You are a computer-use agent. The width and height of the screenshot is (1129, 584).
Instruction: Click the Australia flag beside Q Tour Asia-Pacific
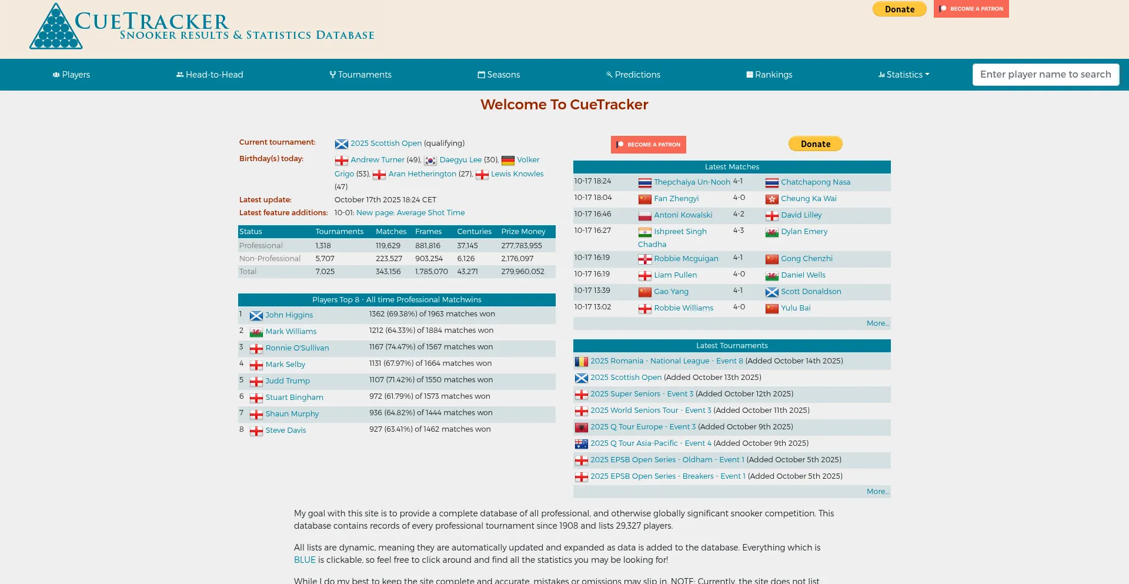[x=581, y=444]
